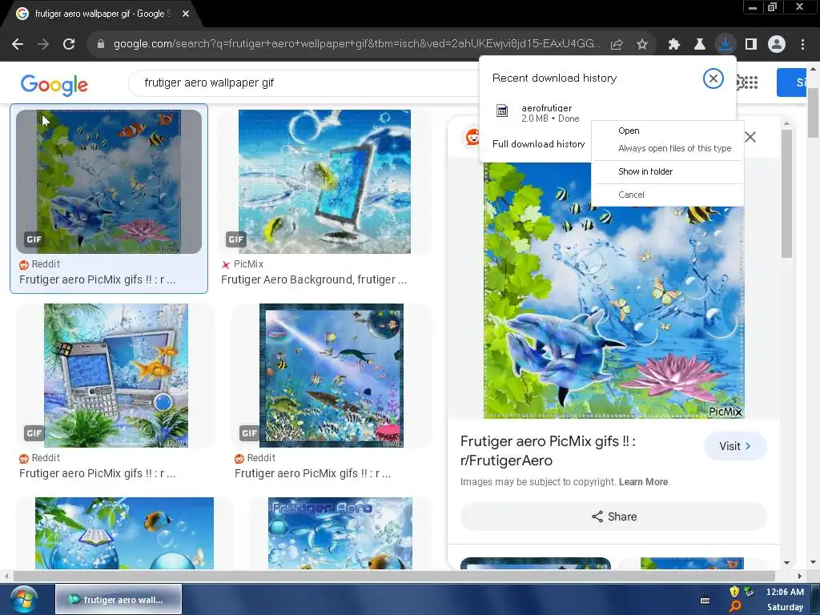Open the Frutiger aero PicMix gifs preview title
Screen dimensions: 820x615
pyautogui.click(x=548, y=451)
